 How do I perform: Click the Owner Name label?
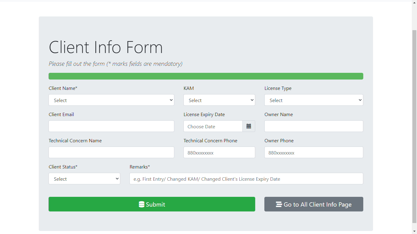click(279, 115)
